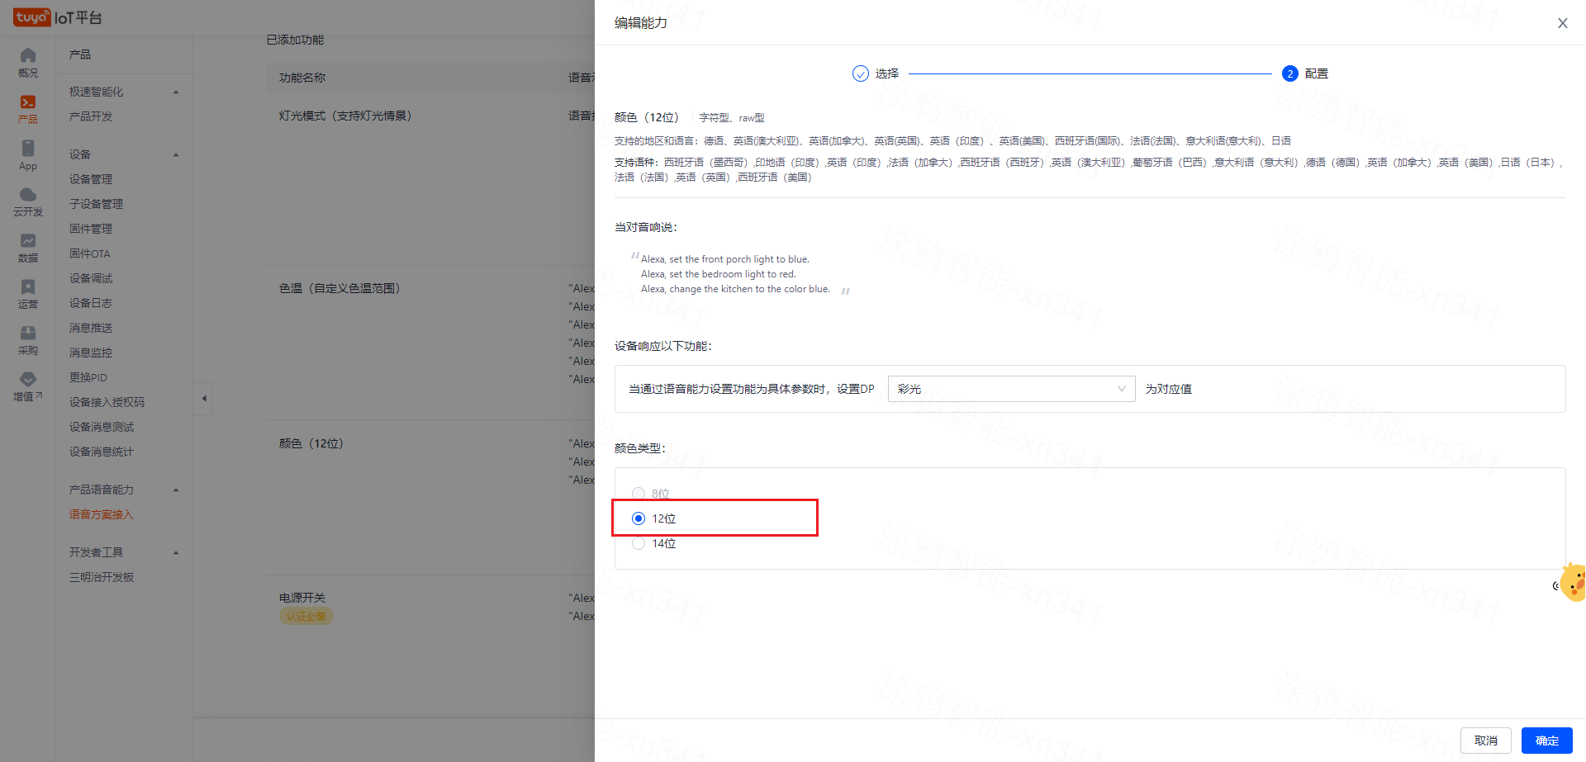Open 云开发 cloud icon
1586x762 pixels.
point(28,196)
